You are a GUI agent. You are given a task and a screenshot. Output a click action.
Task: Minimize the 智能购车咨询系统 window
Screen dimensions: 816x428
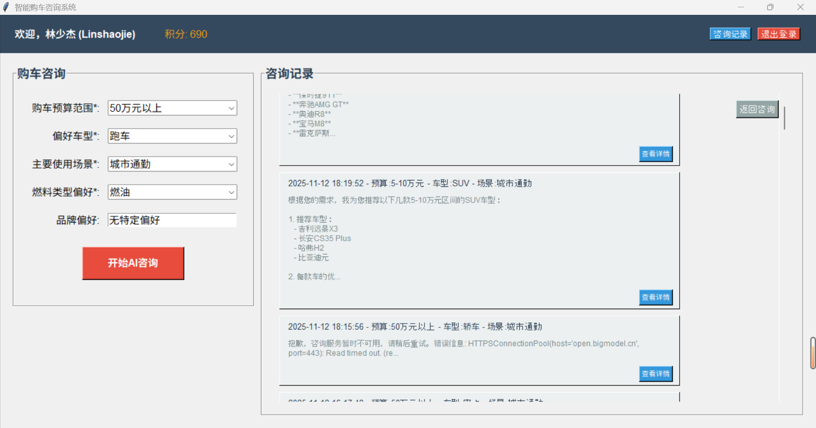tap(741, 7)
